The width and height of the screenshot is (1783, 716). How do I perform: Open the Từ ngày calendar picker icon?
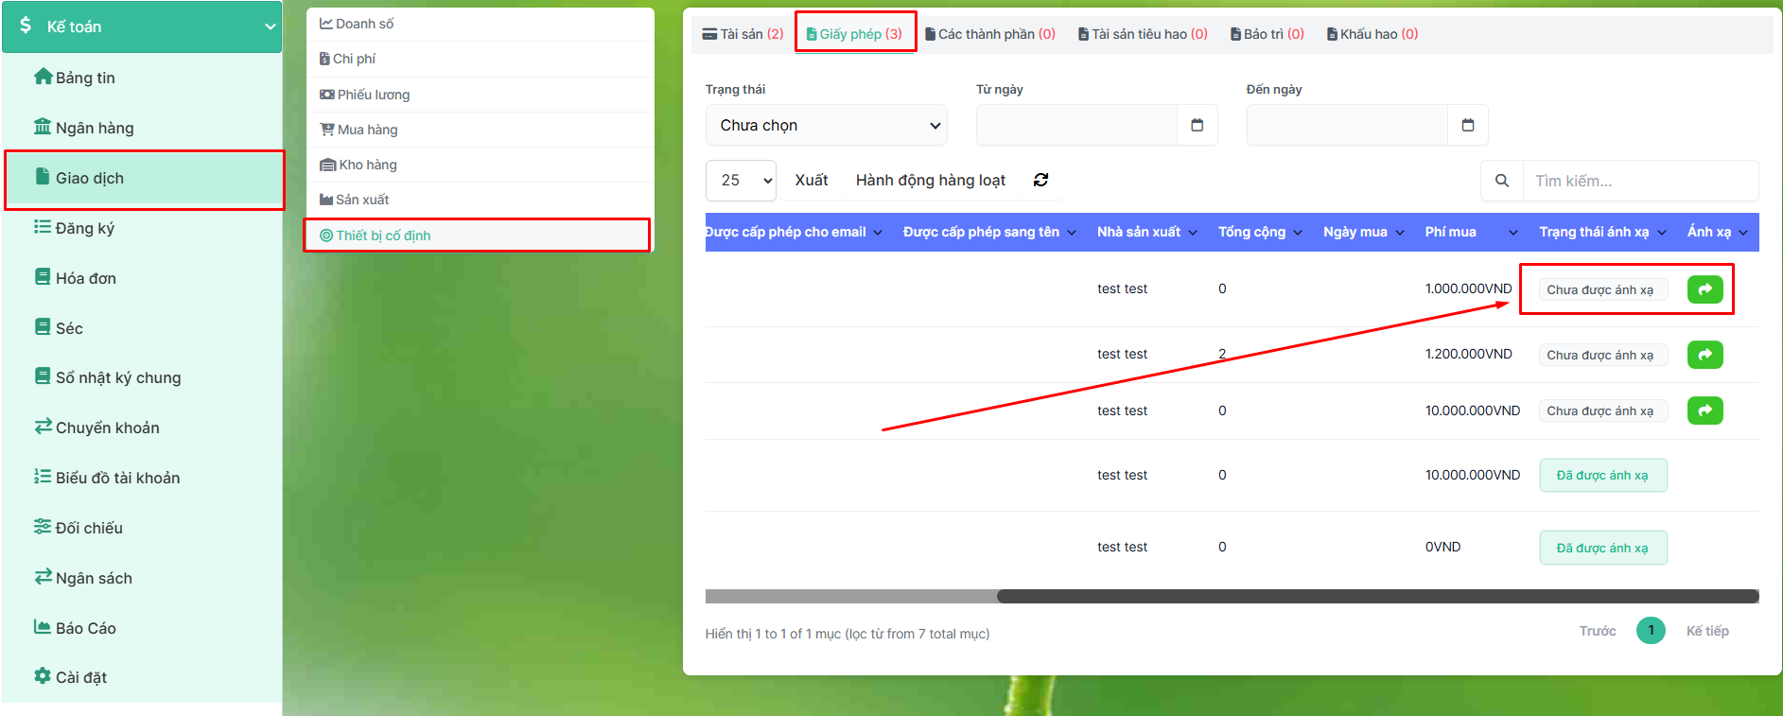click(1197, 125)
